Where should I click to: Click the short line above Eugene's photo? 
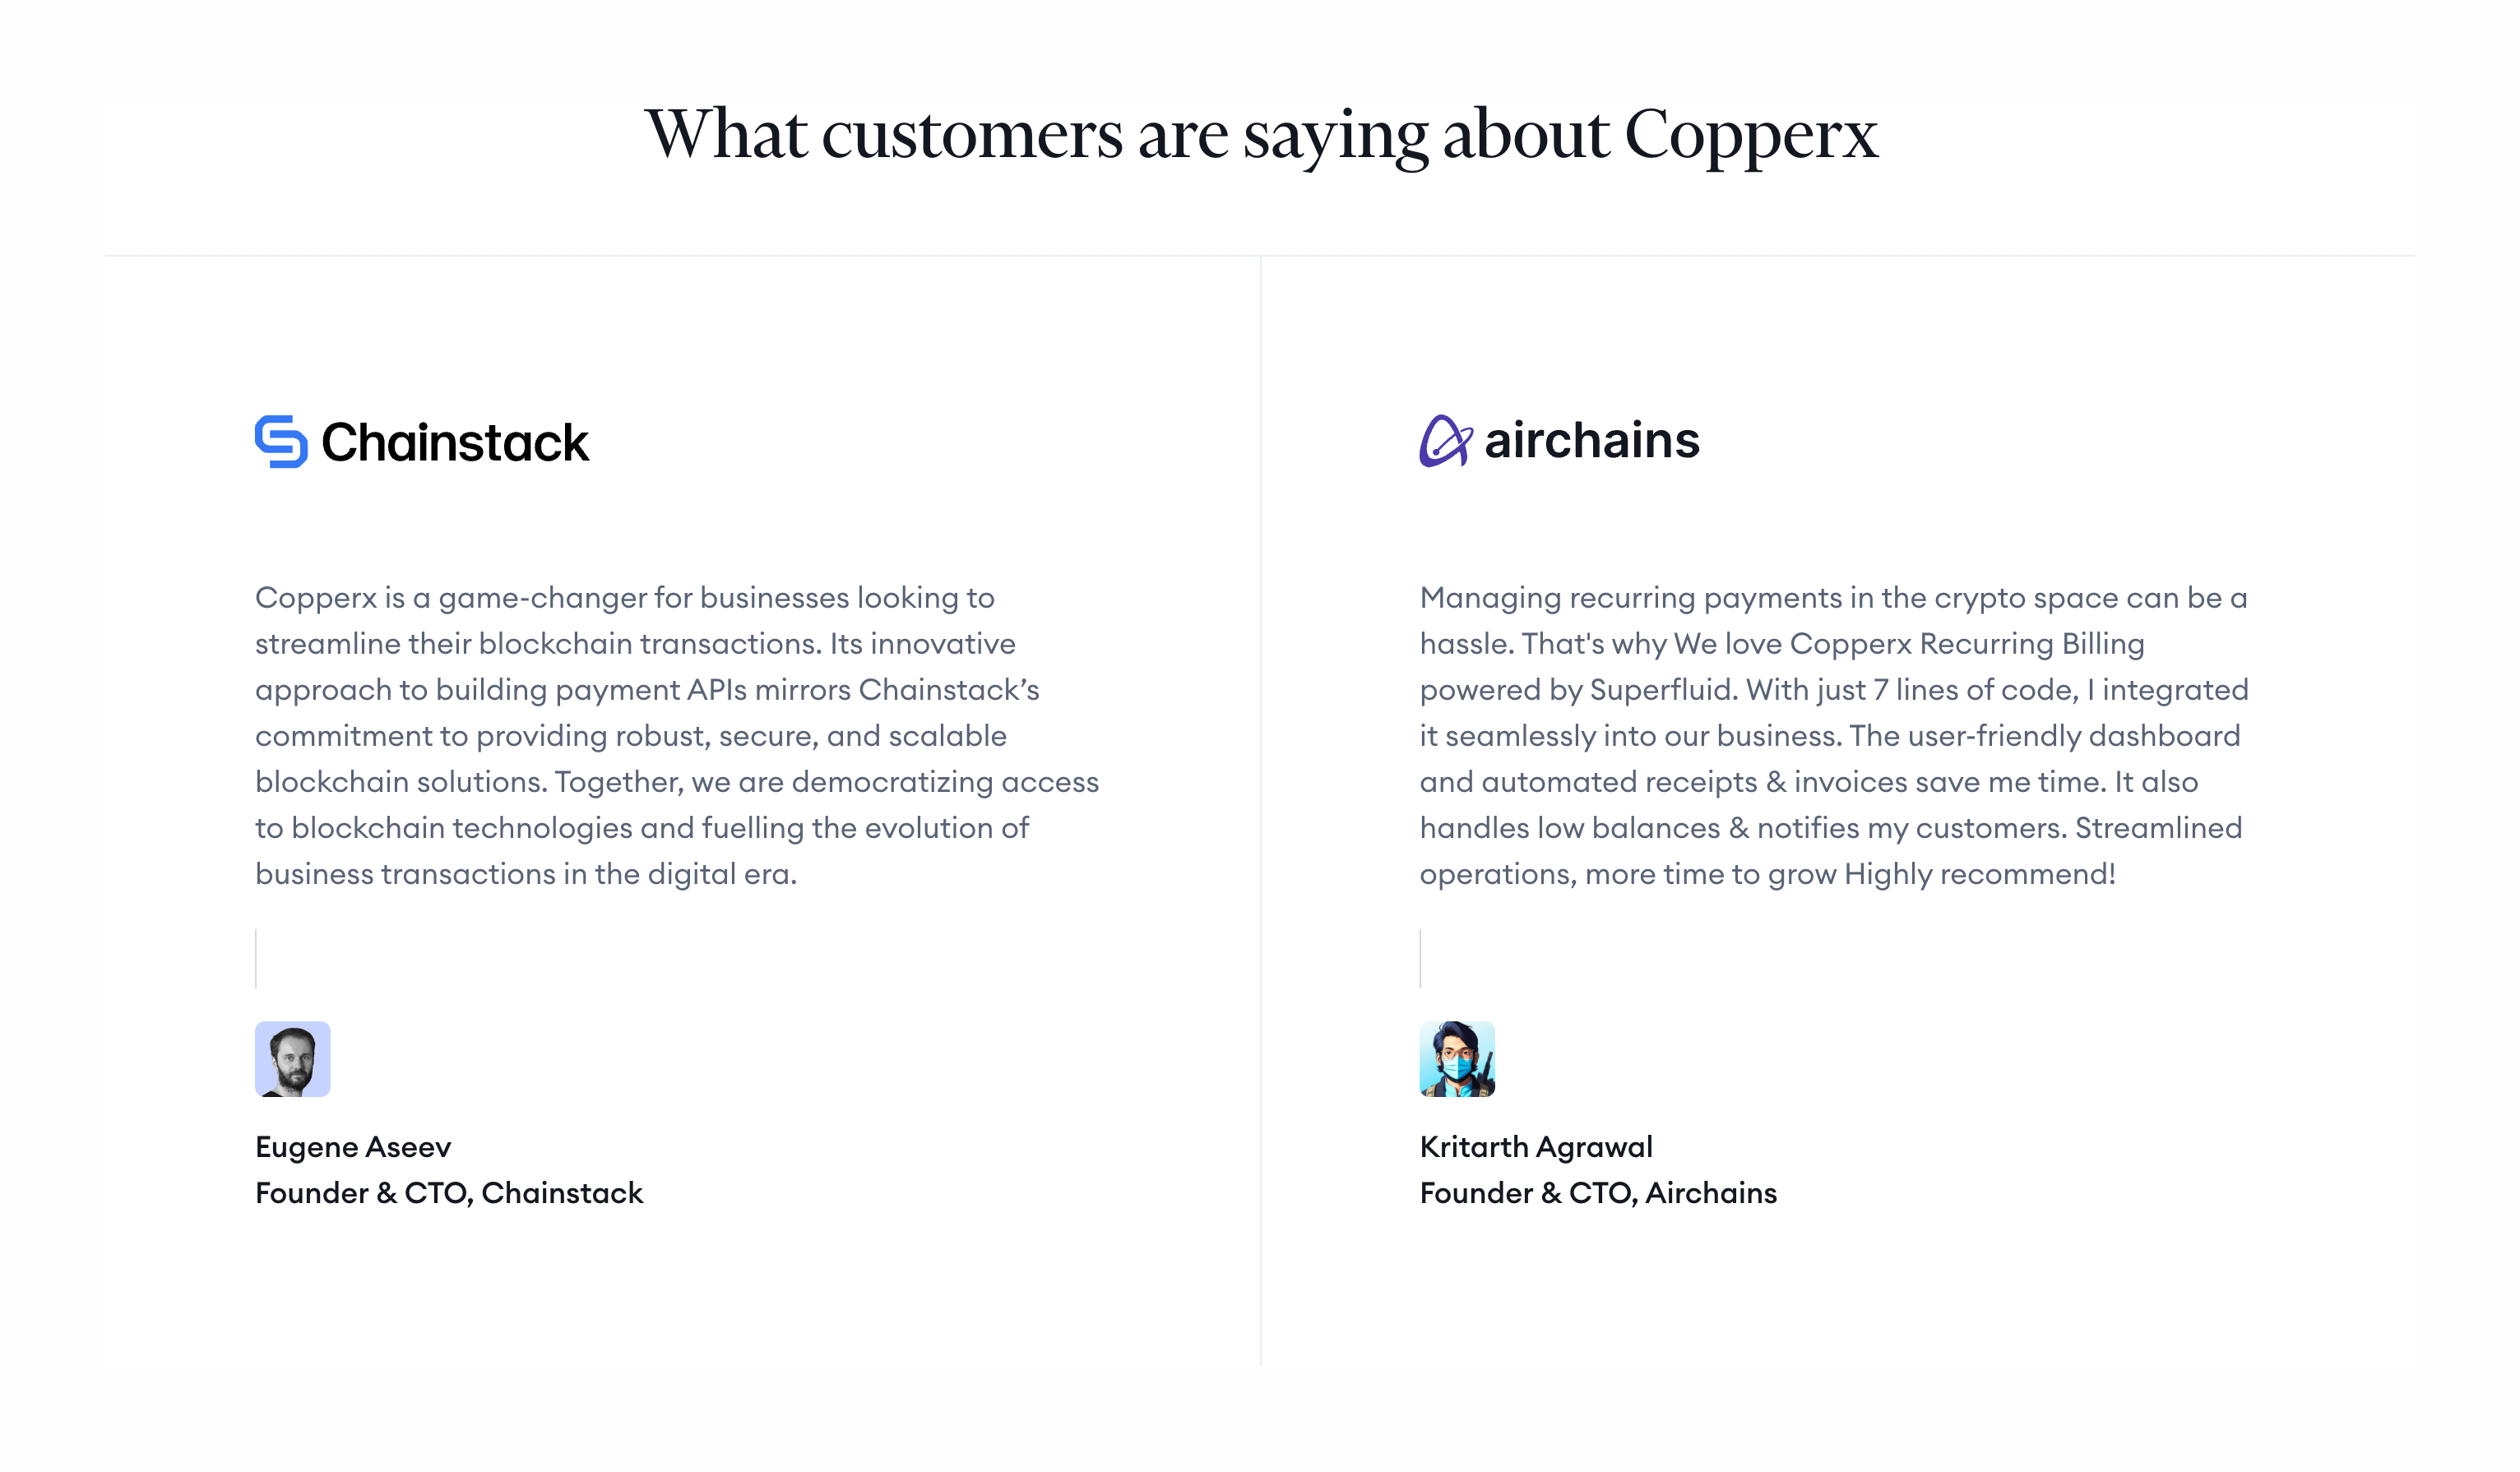[256, 958]
